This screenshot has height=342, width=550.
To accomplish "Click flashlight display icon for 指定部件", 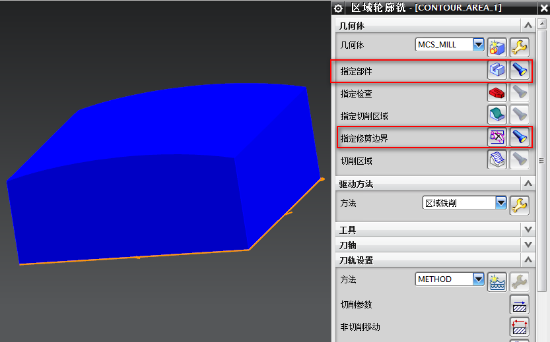I will 520,70.
